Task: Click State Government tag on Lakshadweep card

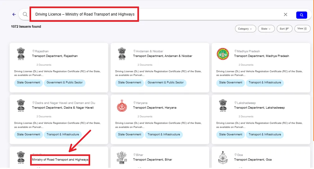Action: click(x=230, y=134)
